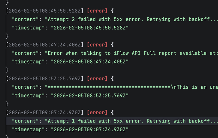Click the error tag on the 08:53:25 entry
218x138 pixels.
tap(97, 78)
